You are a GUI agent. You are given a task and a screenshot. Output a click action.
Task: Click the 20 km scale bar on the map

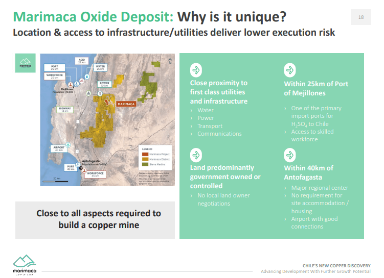click(55, 182)
